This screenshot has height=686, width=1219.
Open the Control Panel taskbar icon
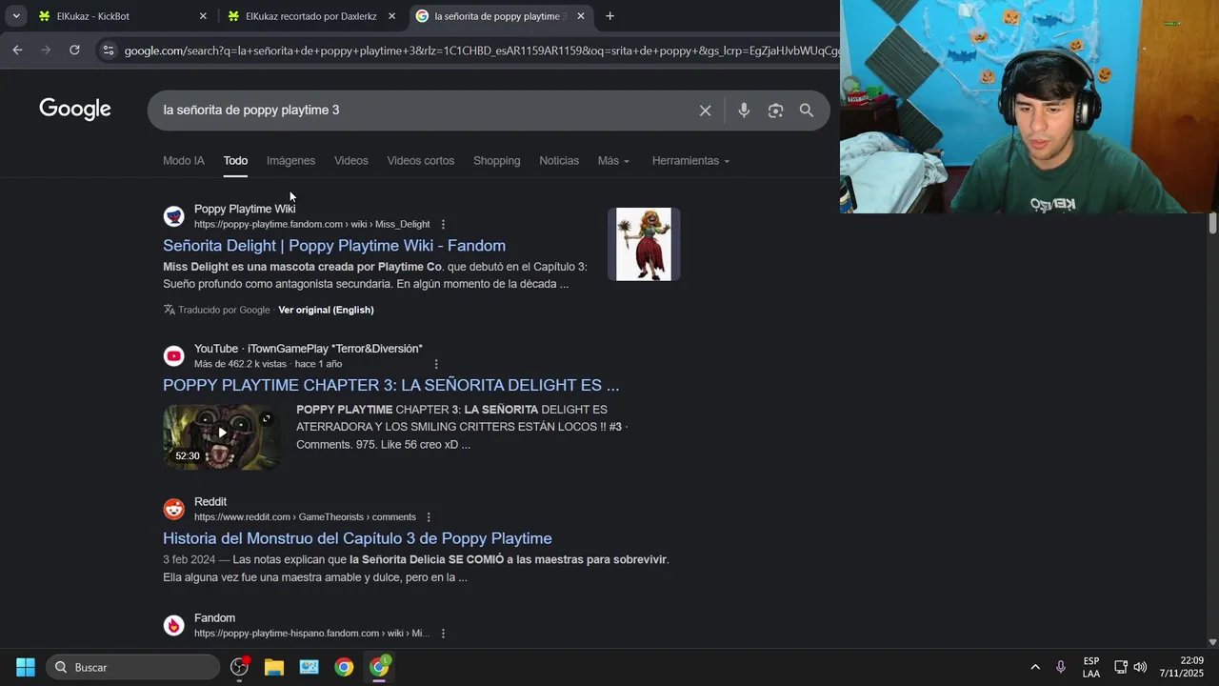point(310,667)
